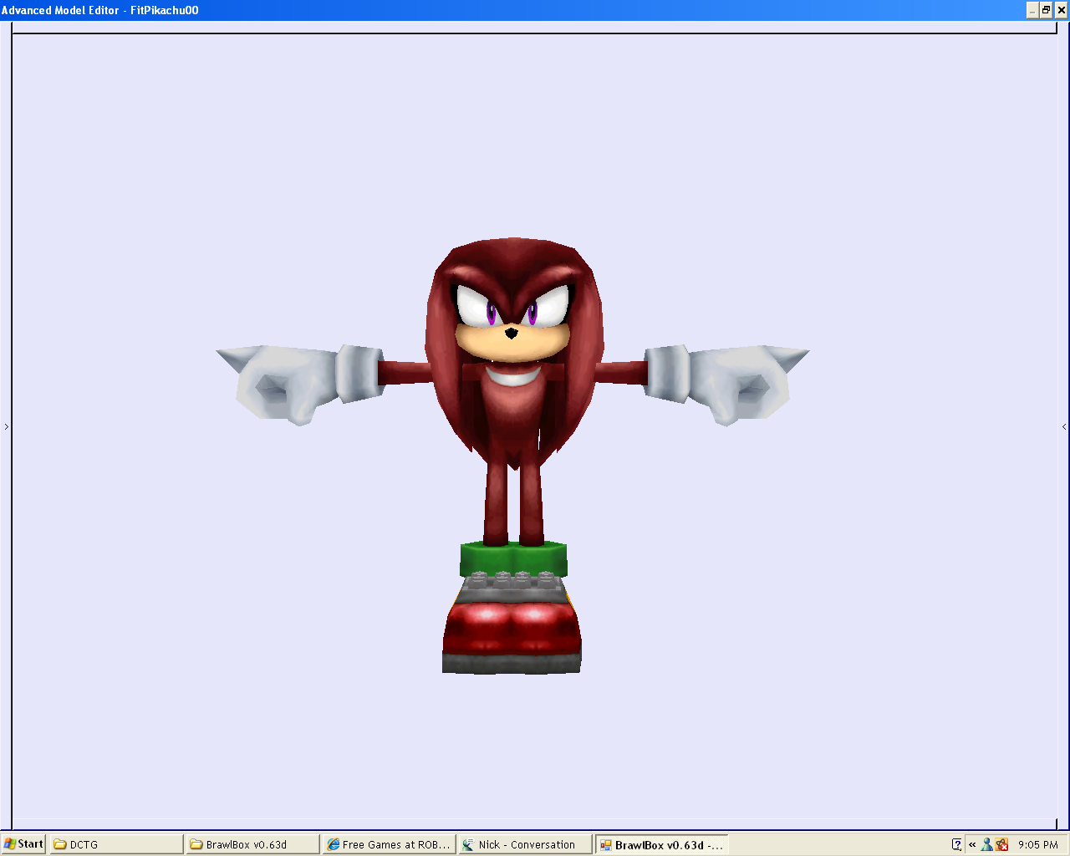
Task: Click the question mark notification icon in the tray
Action: point(956,844)
